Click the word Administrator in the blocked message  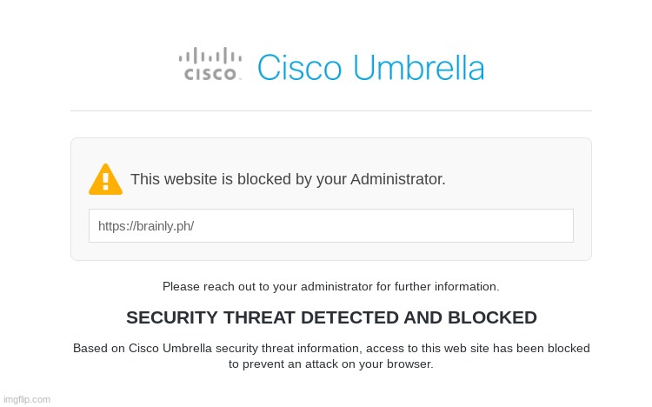(397, 179)
